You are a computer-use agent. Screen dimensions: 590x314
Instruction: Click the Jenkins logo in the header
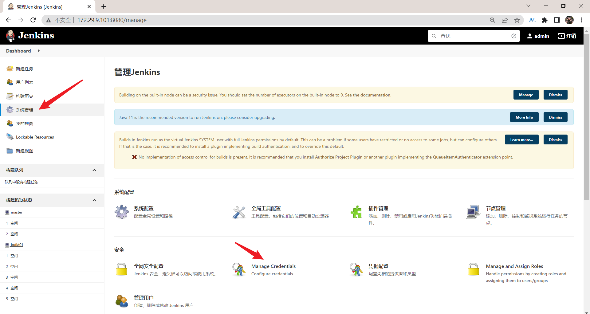[30, 36]
